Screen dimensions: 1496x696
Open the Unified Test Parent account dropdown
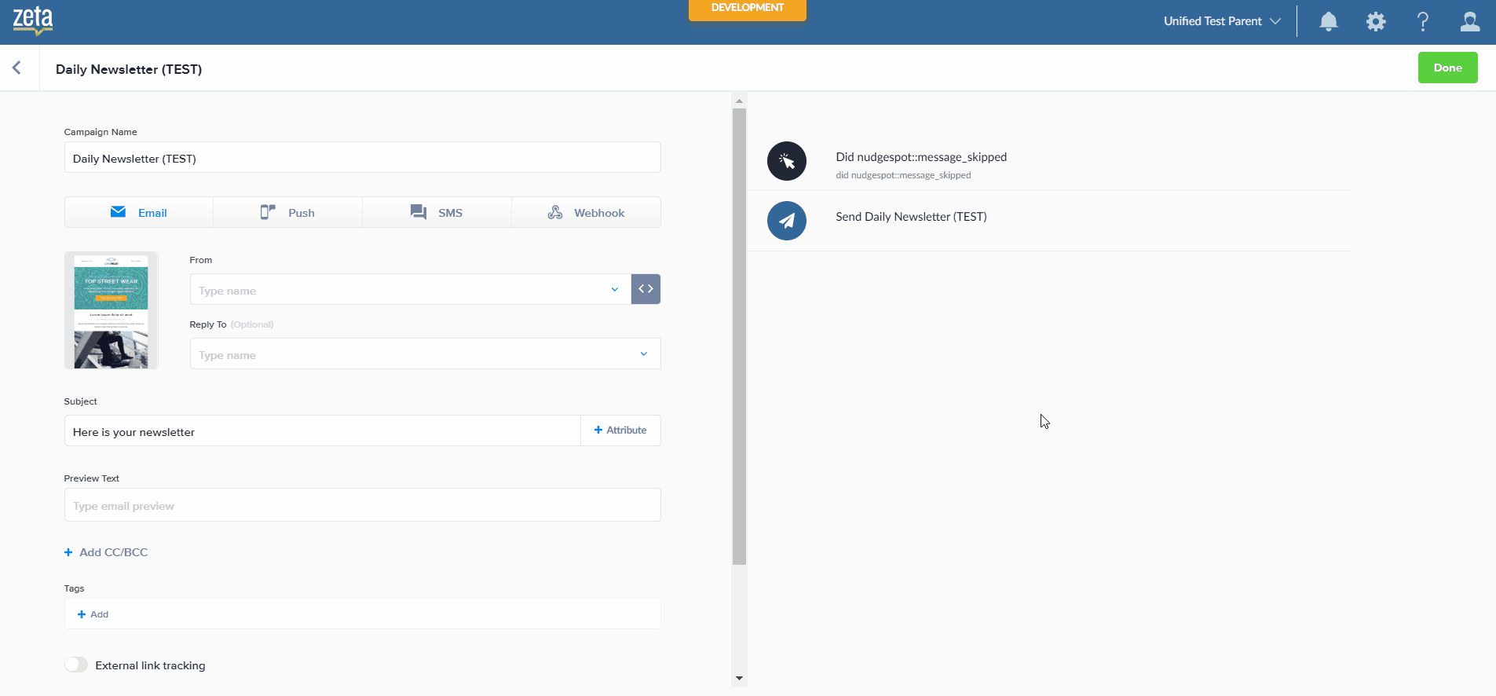(x=1221, y=21)
